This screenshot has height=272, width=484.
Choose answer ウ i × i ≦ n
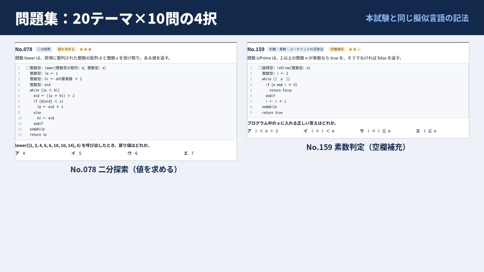[x=375, y=131]
